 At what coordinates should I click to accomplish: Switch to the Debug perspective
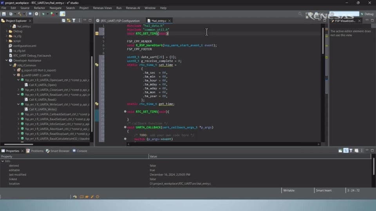click(x=367, y=14)
